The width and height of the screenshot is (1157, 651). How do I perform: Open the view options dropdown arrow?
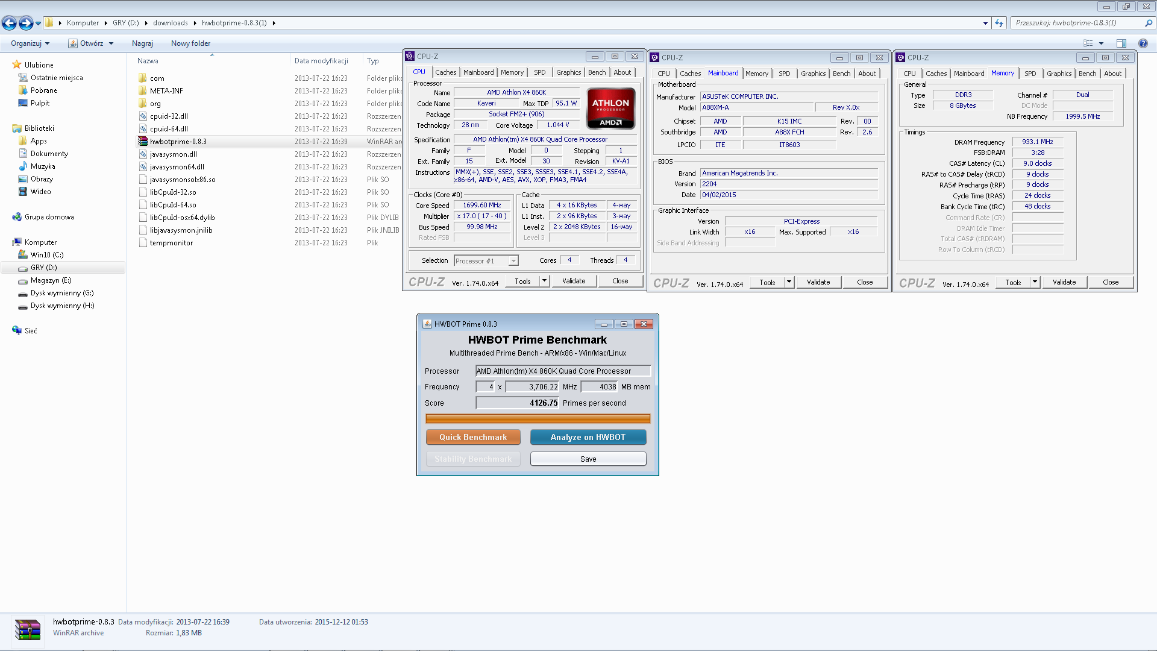point(1101,43)
